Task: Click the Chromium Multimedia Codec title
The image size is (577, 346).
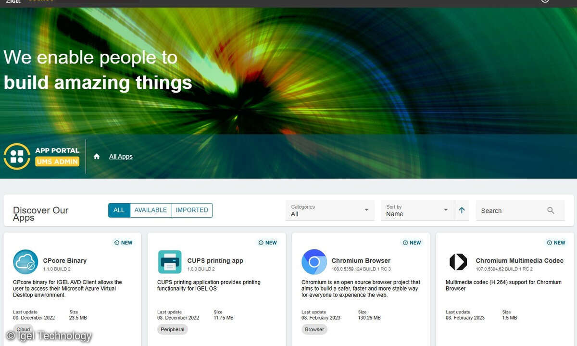Action: 520,260
